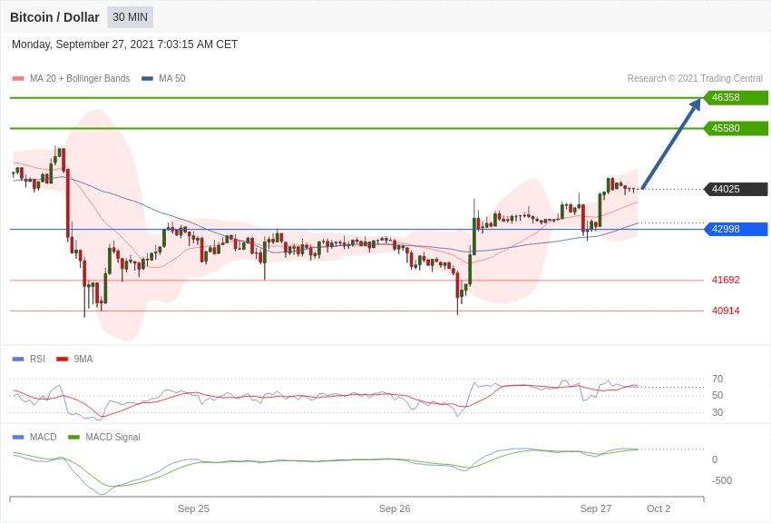Click the MA 50 legend label
The width and height of the screenshot is (771, 523).
[171, 78]
